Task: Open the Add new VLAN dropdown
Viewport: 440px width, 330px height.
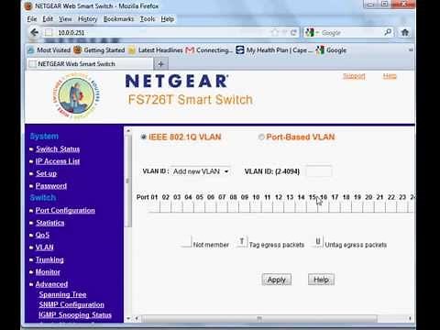Action: [x=201, y=171]
